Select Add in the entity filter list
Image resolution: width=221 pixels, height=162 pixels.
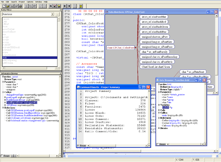click(x=30, y=58)
